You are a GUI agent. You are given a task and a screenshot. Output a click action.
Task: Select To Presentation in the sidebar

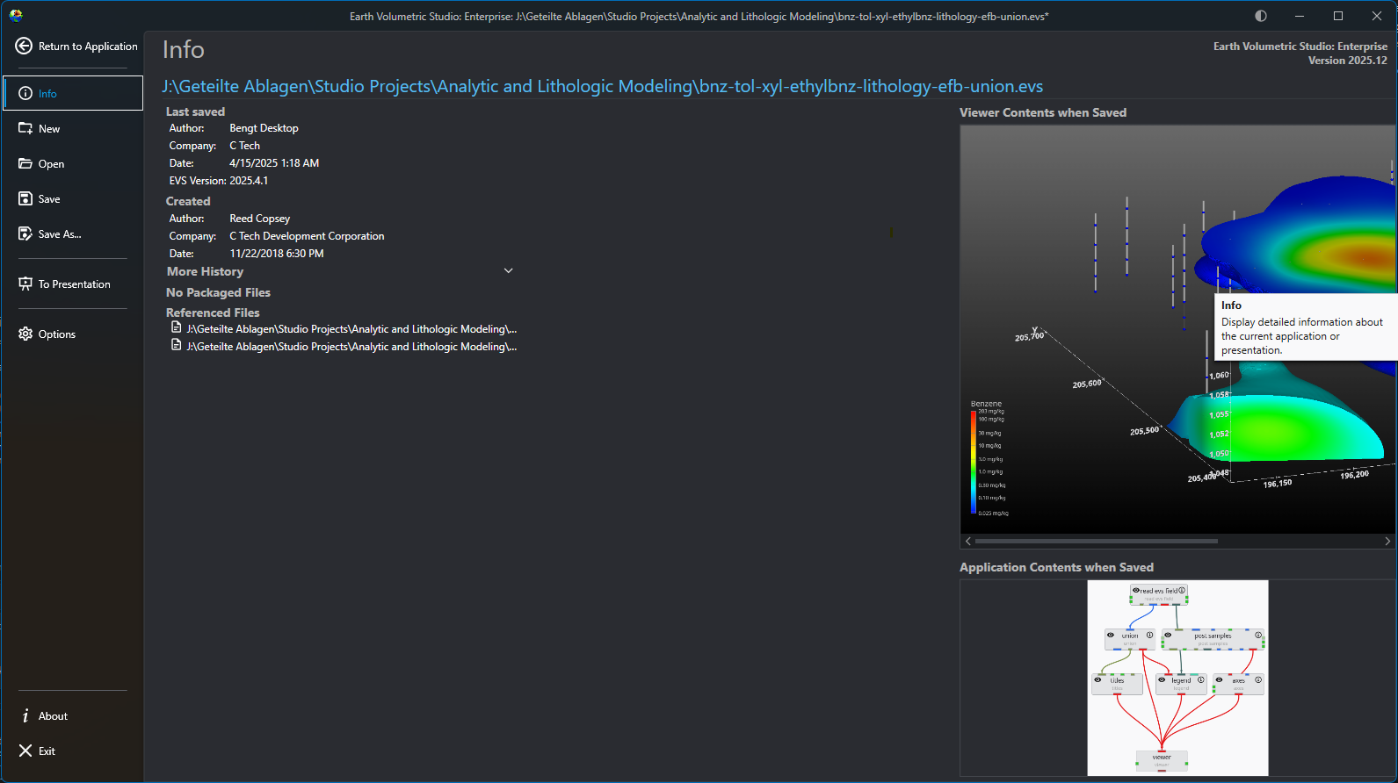[x=73, y=284]
